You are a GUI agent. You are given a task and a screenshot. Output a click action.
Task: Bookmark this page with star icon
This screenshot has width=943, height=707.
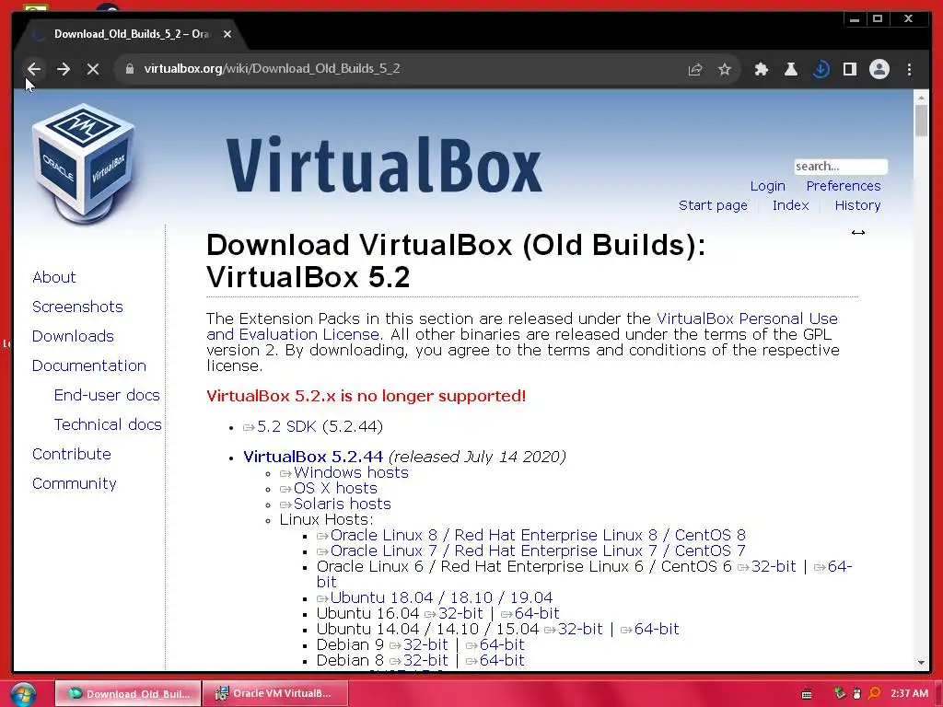[x=725, y=69]
